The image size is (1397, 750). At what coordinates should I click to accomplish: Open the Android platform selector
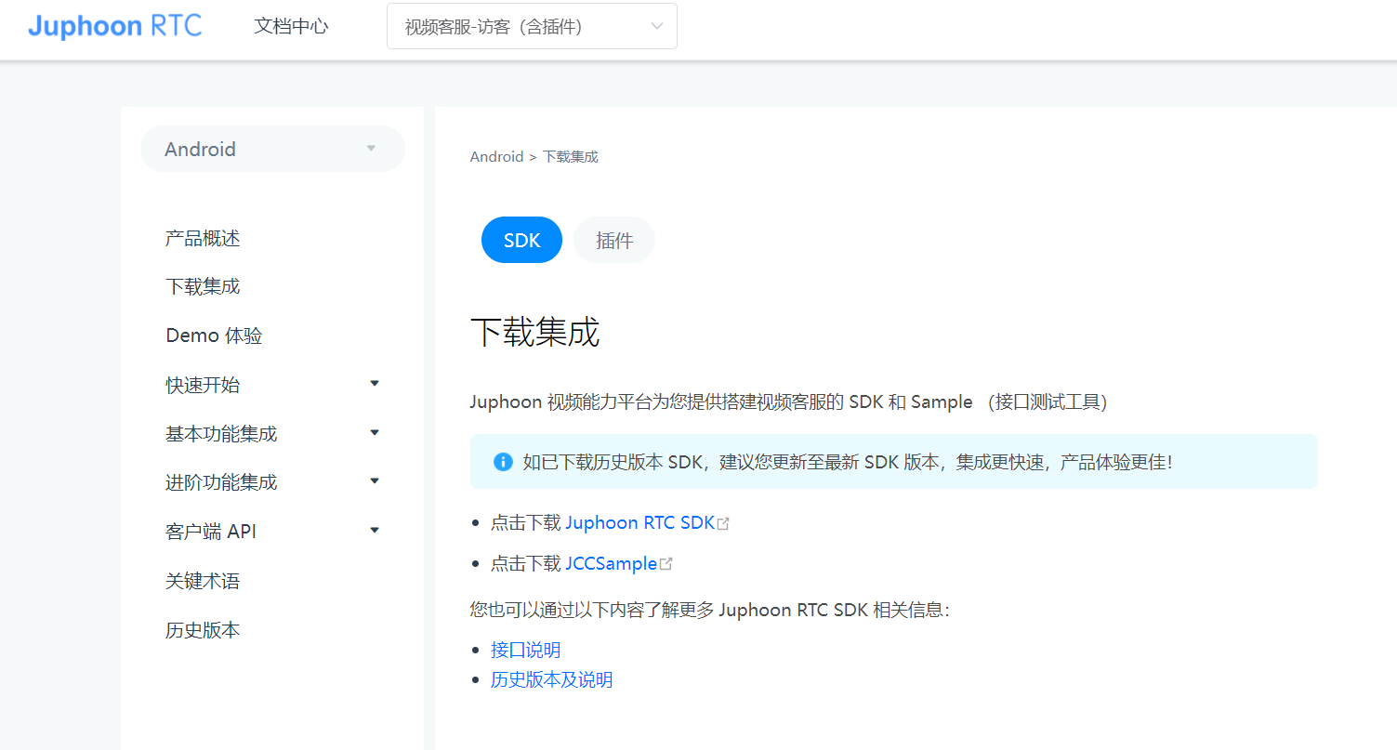[x=272, y=149]
